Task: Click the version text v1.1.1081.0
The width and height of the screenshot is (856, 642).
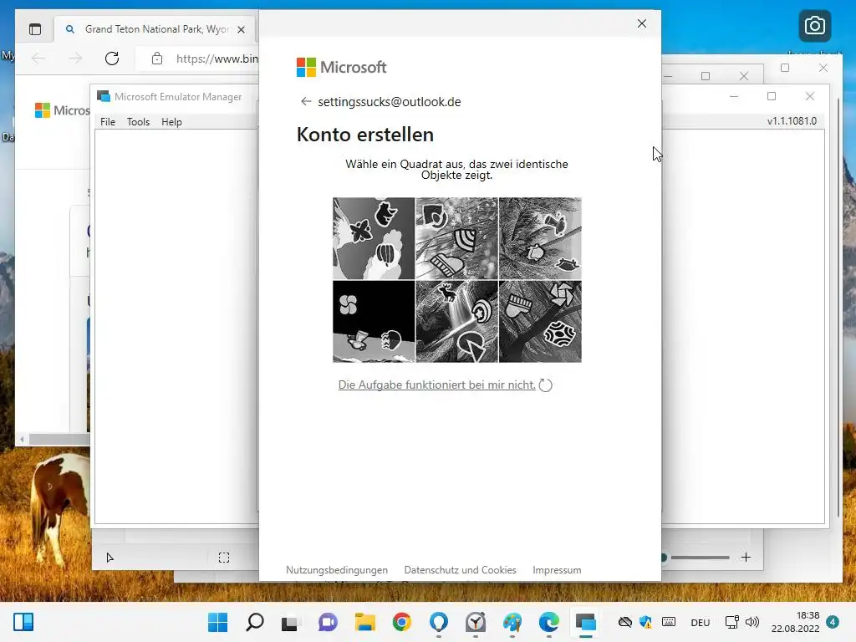Action: pos(792,120)
